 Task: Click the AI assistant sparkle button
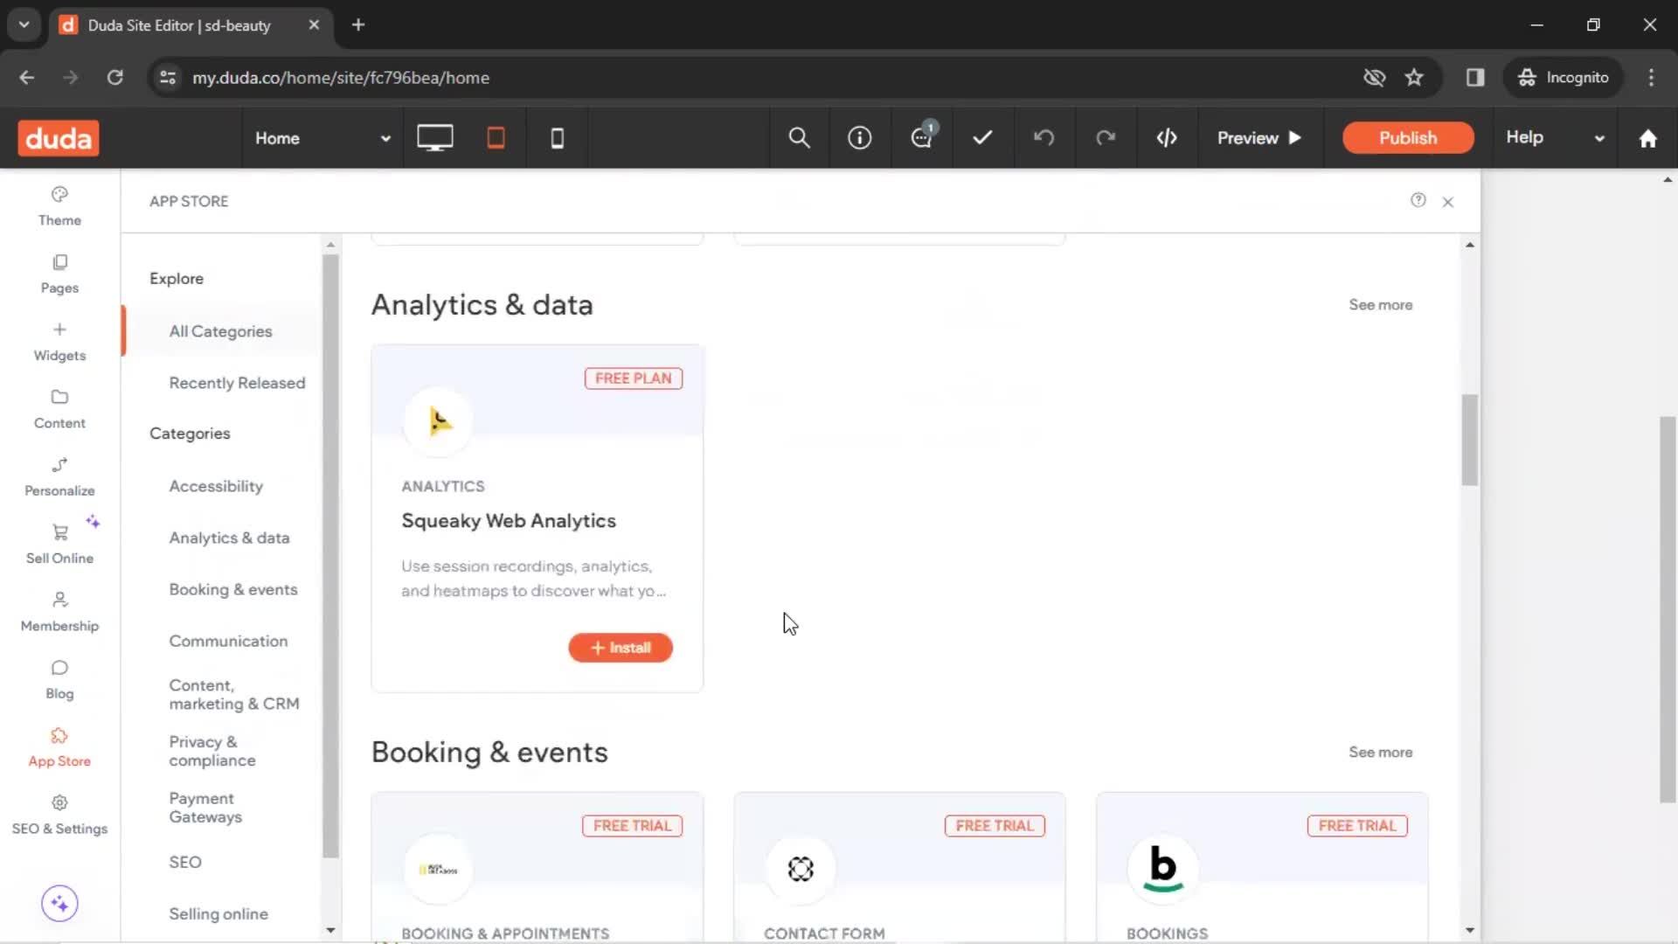tap(59, 903)
